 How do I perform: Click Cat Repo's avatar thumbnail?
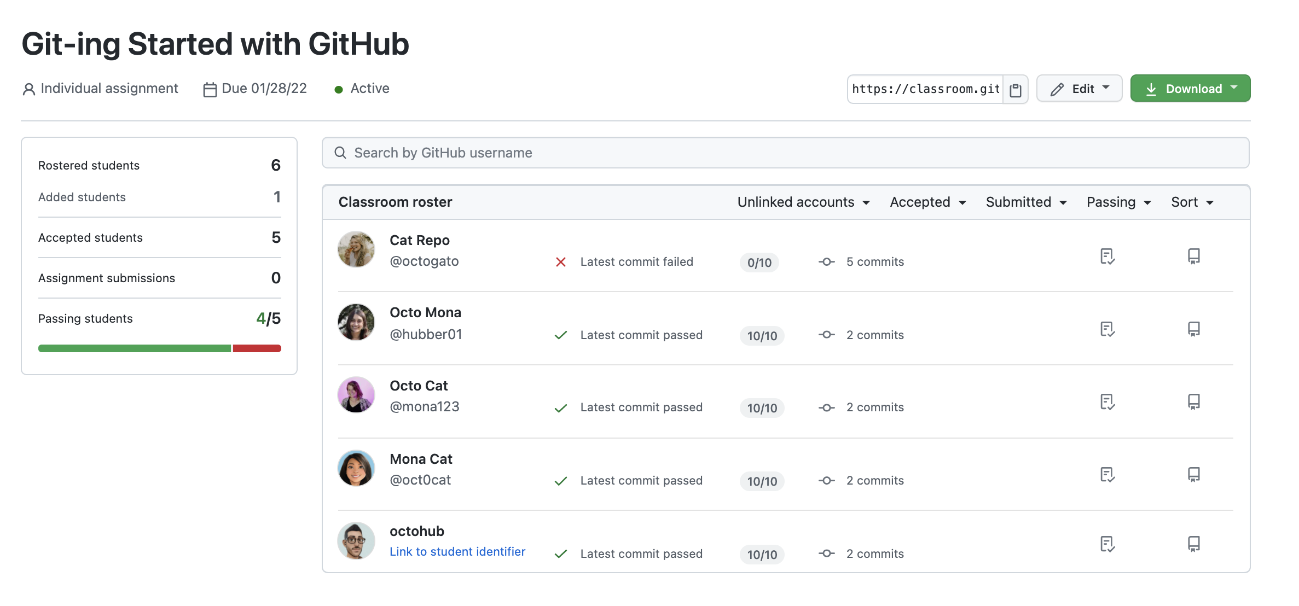(x=356, y=249)
